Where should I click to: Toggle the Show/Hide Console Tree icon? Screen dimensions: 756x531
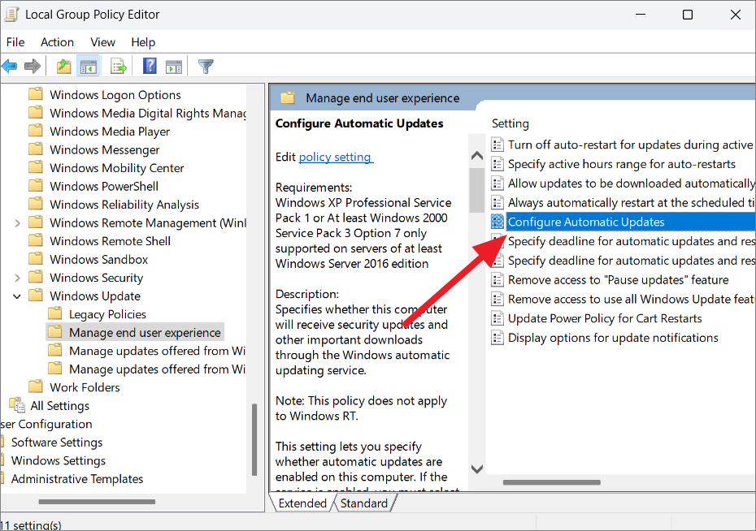89,67
